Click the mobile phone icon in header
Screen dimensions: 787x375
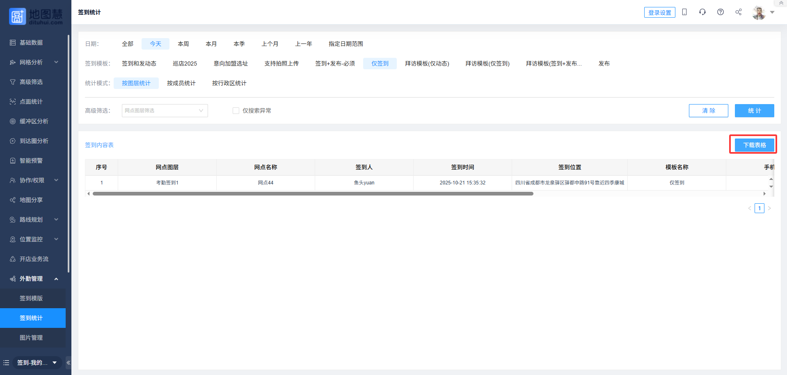click(684, 12)
